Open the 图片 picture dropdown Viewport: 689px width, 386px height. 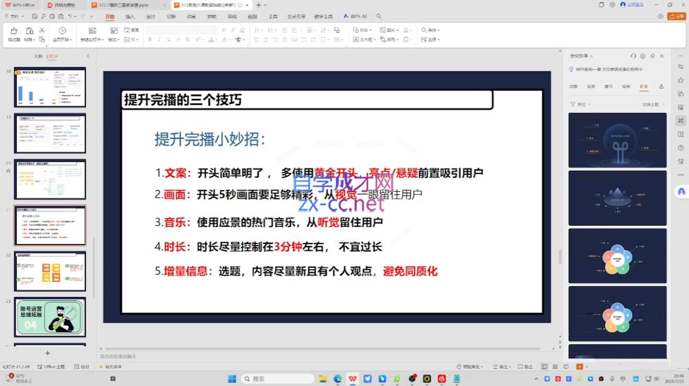[x=389, y=30]
